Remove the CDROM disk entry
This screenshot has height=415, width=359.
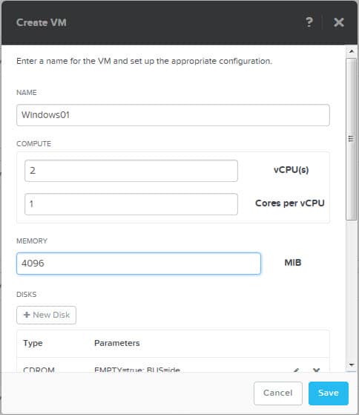point(316,370)
